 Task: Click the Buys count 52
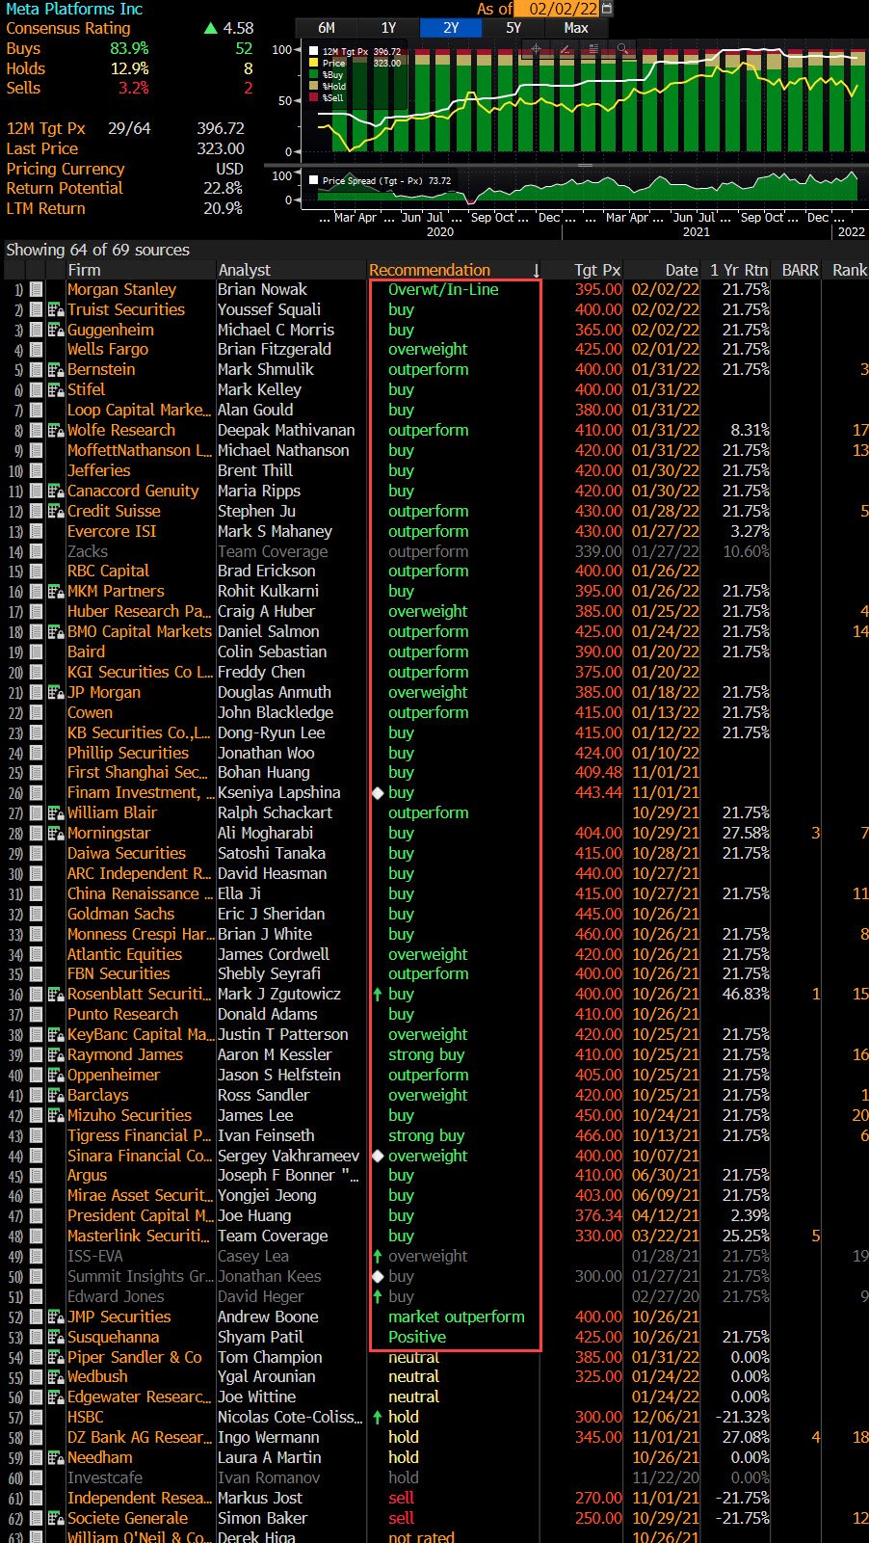point(244,49)
